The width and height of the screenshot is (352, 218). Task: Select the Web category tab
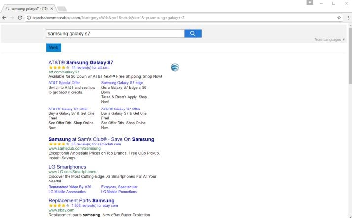(x=54, y=48)
